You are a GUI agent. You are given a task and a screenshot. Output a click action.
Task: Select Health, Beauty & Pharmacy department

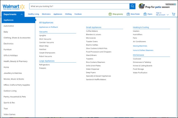[x=15, y=61]
